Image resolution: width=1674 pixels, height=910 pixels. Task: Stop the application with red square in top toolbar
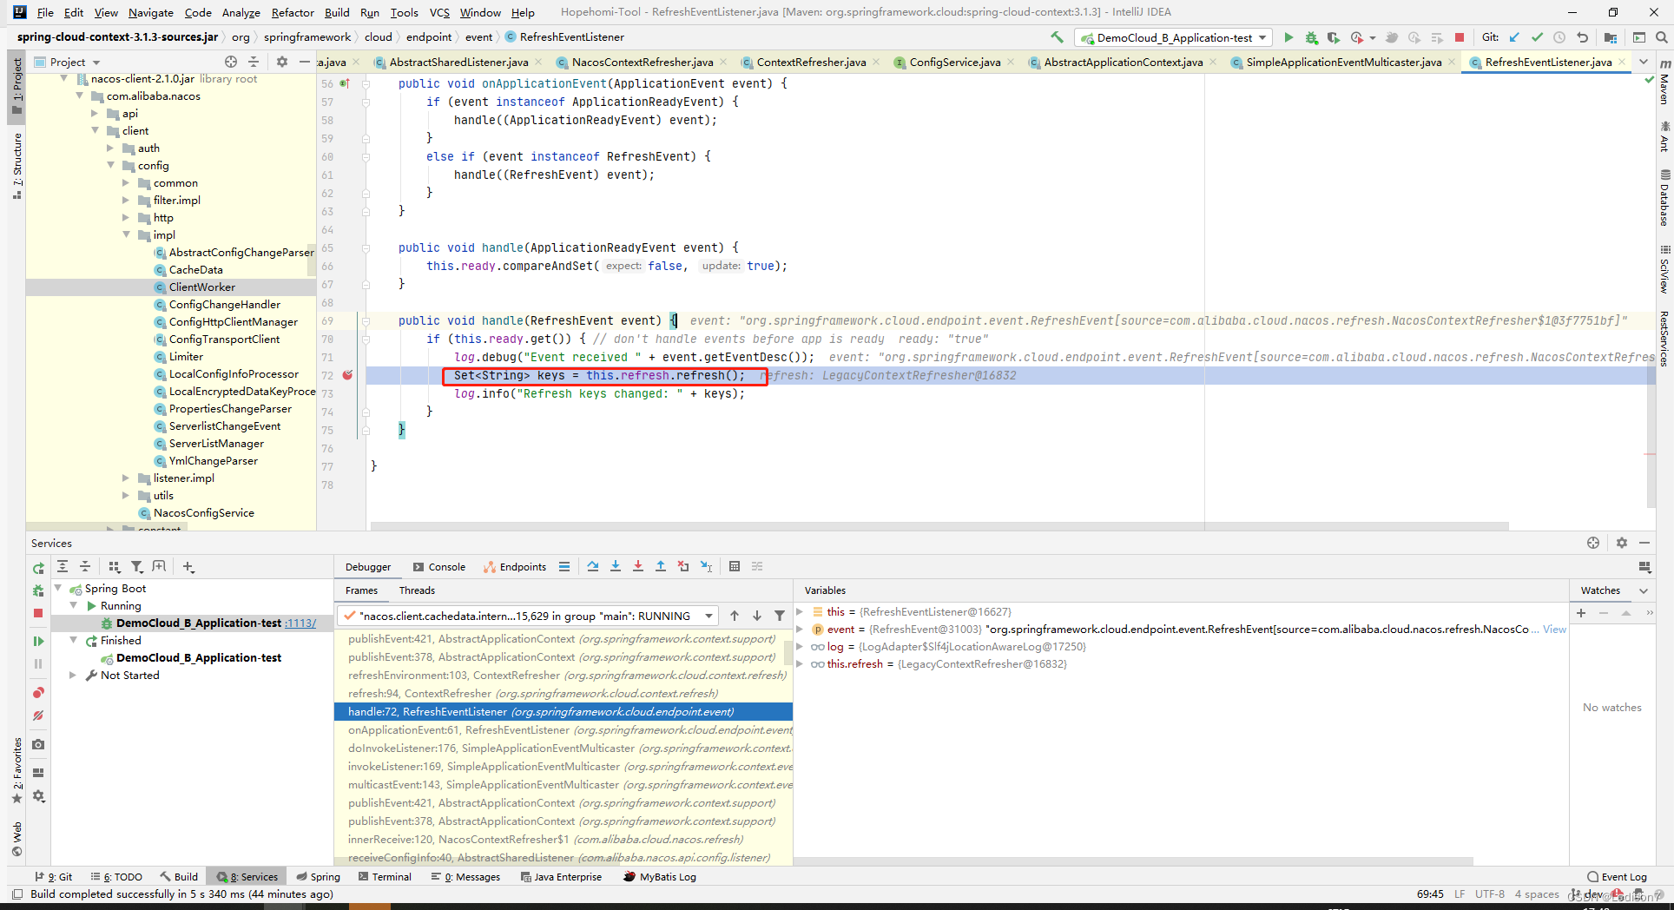point(1460,37)
